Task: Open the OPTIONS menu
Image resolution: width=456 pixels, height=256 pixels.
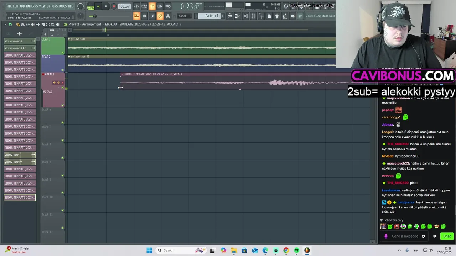Action: tap(52, 6)
